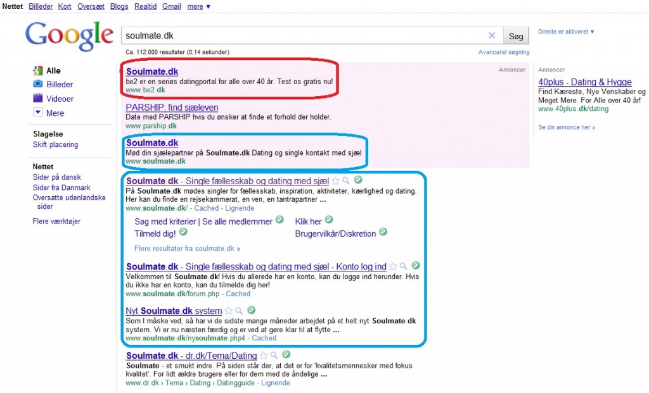Click green checkmark beside first Soulmate.dk result

(x=359, y=179)
